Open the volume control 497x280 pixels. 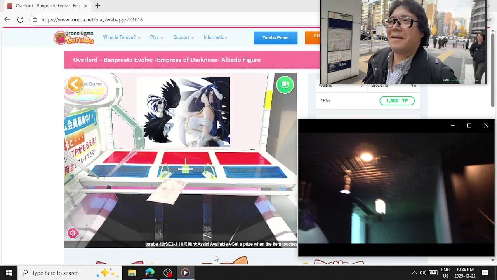pos(423,273)
